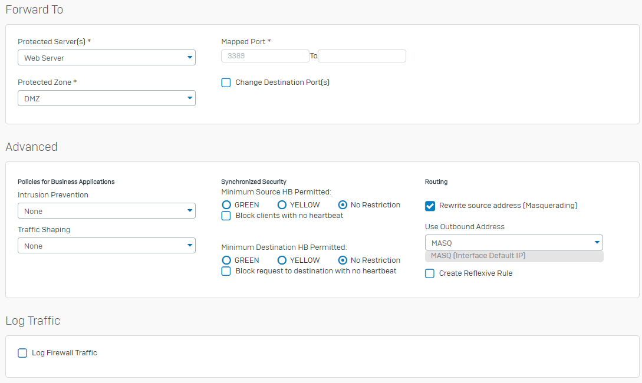Select No Restriction for Minimum Destination HB
Screen dimensions: 642x383
(343, 260)
